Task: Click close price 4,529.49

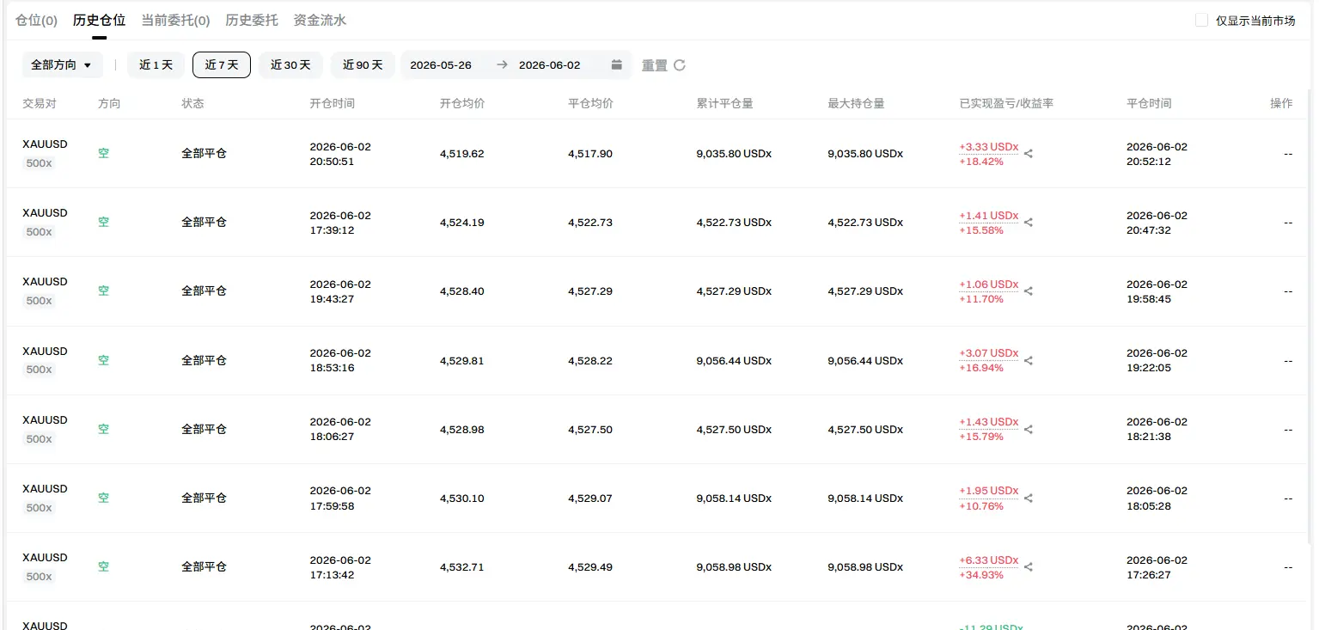Action: 590,567
